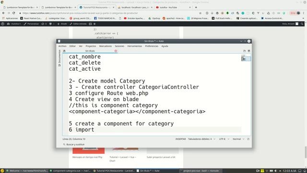Screen dimensions: 307x173
Task: Click the quick open icon left of the Kate tab bar
Action: [x=64, y=51]
